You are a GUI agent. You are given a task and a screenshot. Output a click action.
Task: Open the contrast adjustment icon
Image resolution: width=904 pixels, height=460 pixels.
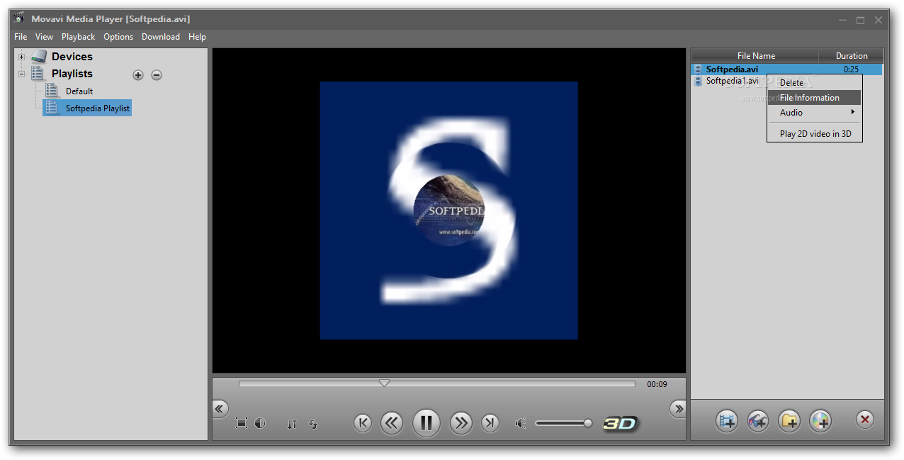pyautogui.click(x=260, y=423)
